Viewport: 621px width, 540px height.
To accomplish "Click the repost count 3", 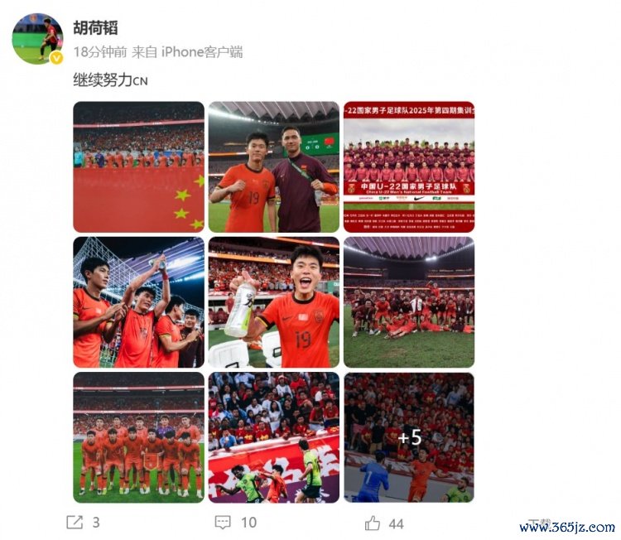I will click(x=96, y=523).
